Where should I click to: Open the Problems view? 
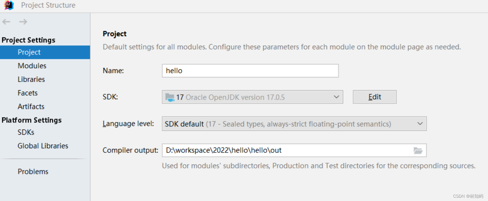33,172
